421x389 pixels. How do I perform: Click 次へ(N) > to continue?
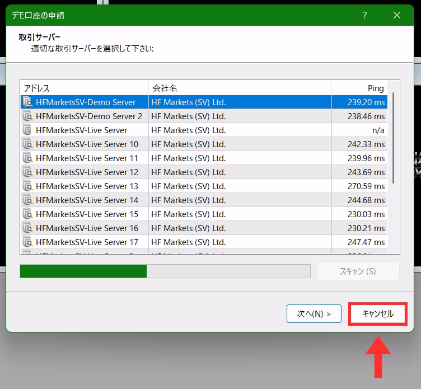pos(314,313)
